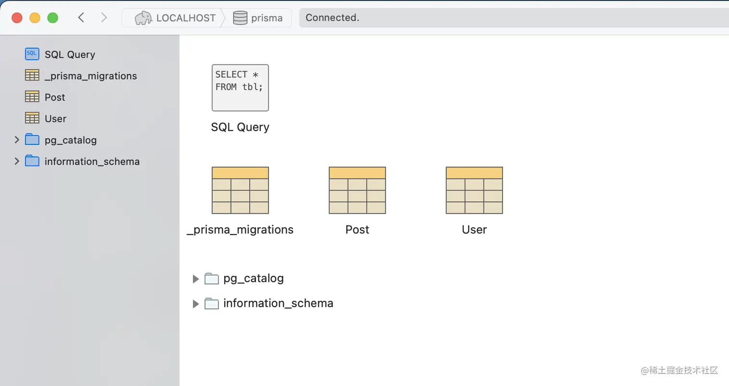Viewport: 729px width, 386px height.
Task: Open the _prisma_migrations table icon in main area
Action: pyautogui.click(x=240, y=190)
